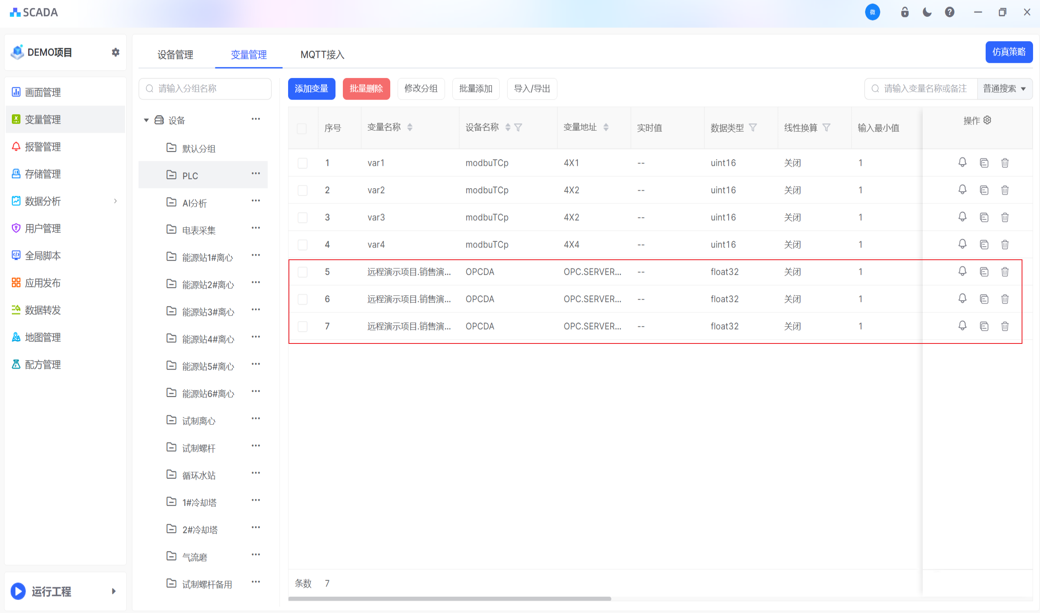This screenshot has width=1040, height=613.
Task: Open the DEMO项目 settings gear
Action: 116,52
